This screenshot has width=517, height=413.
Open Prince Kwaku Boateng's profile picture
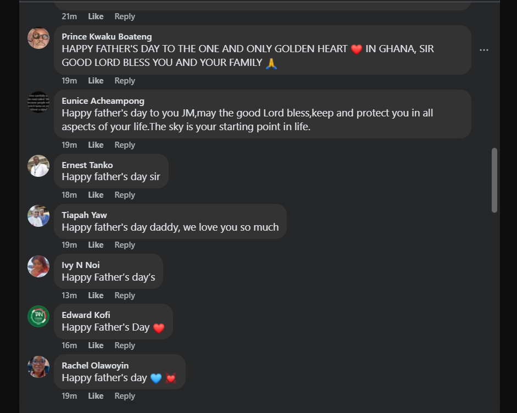pos(38,38)
